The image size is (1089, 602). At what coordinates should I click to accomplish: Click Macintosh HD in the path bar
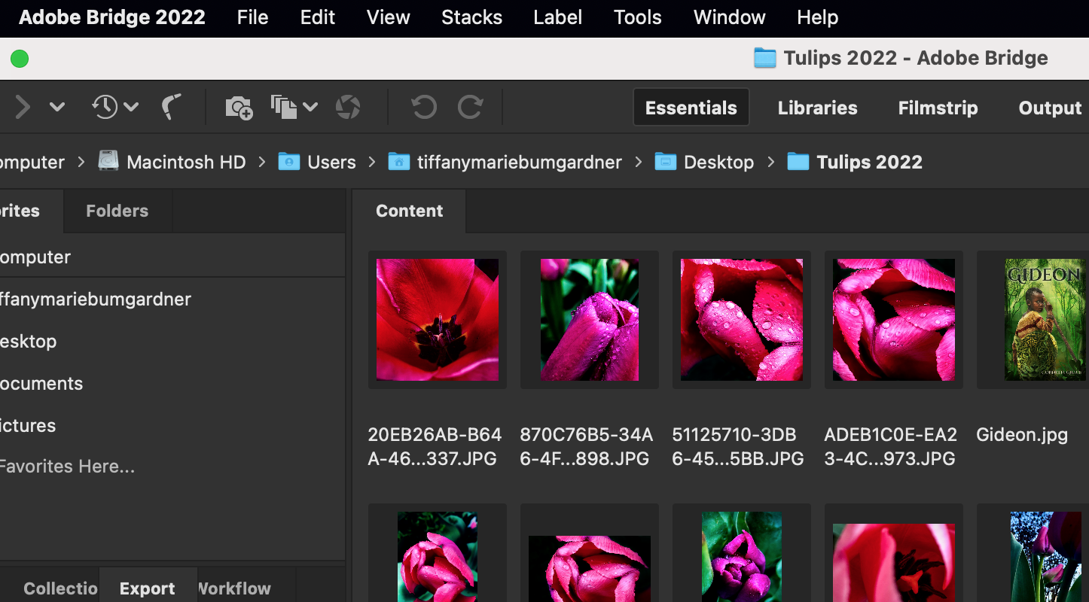(x=186, y=162)
